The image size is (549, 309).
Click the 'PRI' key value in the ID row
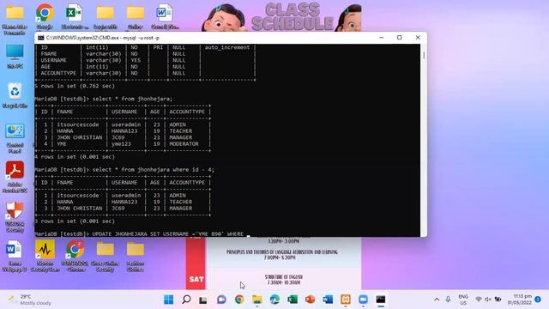click(x=158, y=47)
